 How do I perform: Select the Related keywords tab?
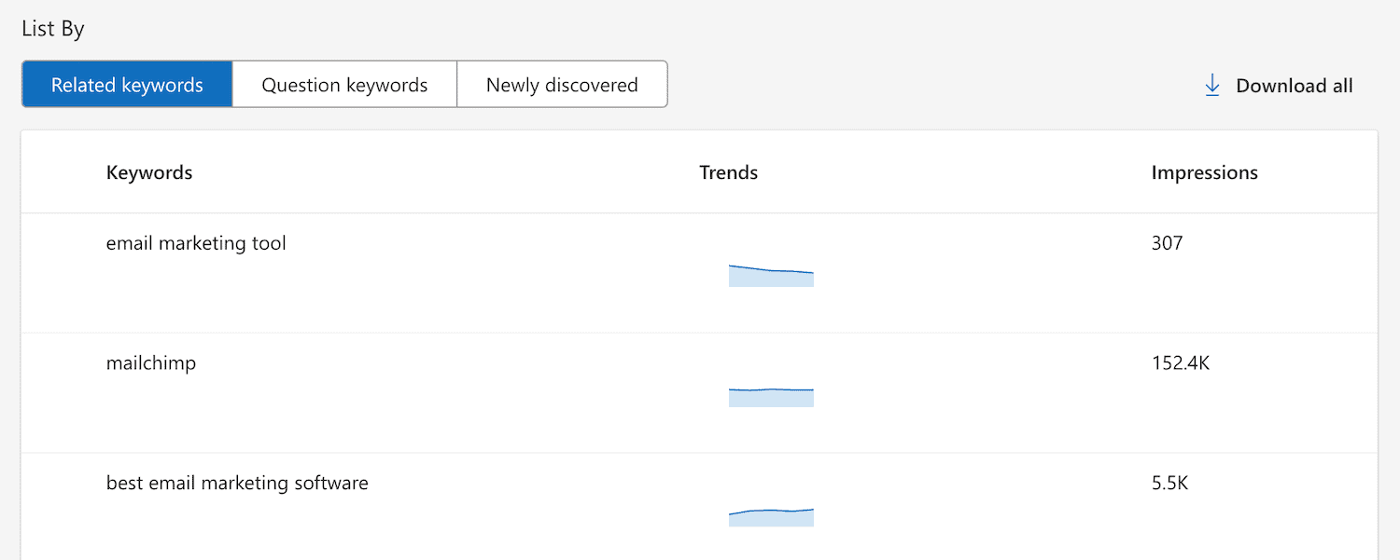tap(126, 84)
